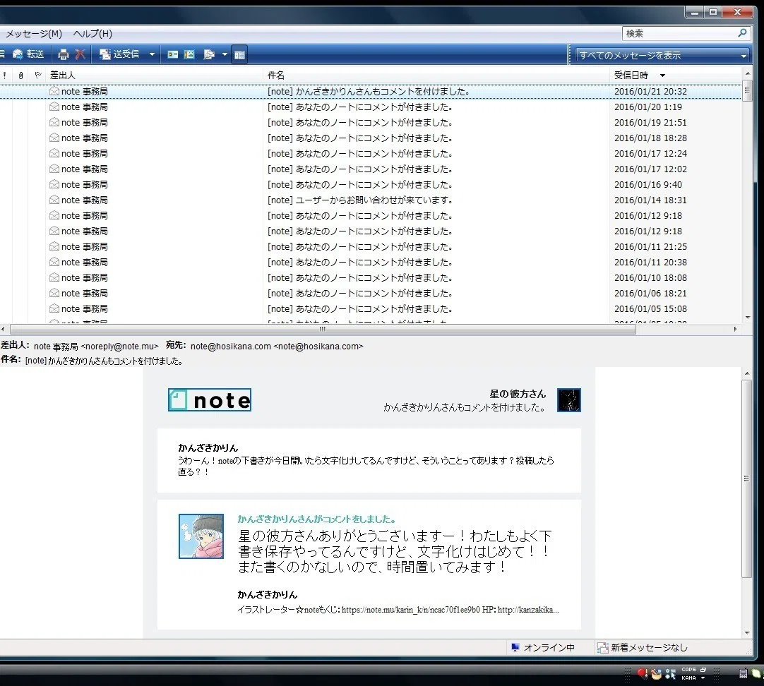Click preview pane scroll-down arrow
Screen dimensions: 764x686
[x=747, y=633]
